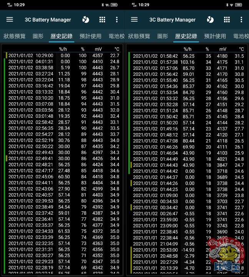Select row 2021/01/02 01:57:38

(187, 62)
